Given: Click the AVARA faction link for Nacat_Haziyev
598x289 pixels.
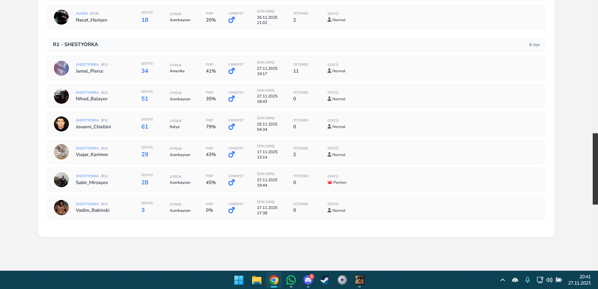Looking at the screenshot, I should point(82,13).
